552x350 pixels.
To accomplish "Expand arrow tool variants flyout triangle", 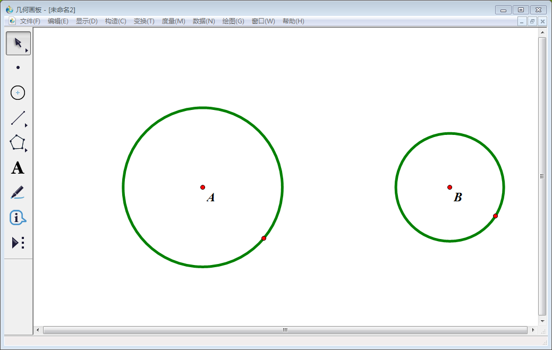I will point(27,50).
